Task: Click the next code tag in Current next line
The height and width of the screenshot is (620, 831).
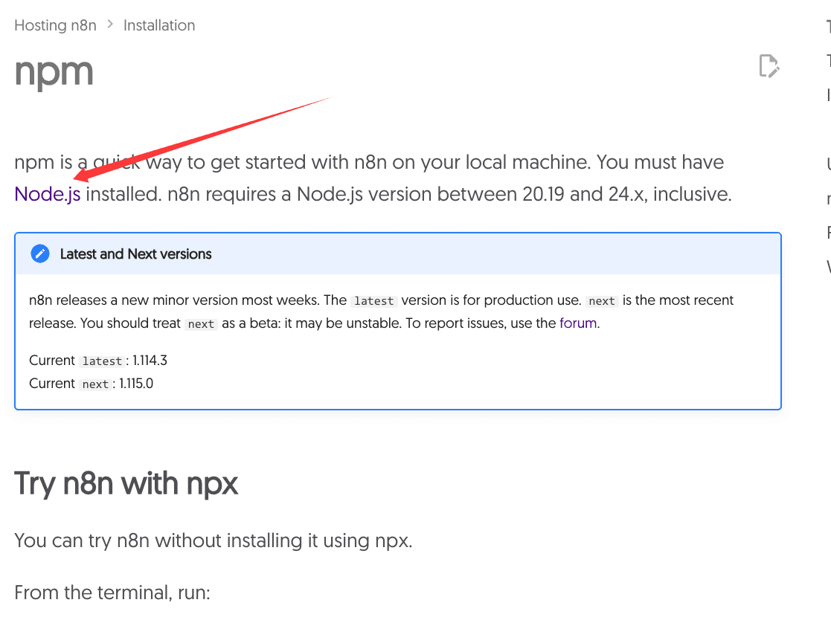Action: click(x=95, y=384)
